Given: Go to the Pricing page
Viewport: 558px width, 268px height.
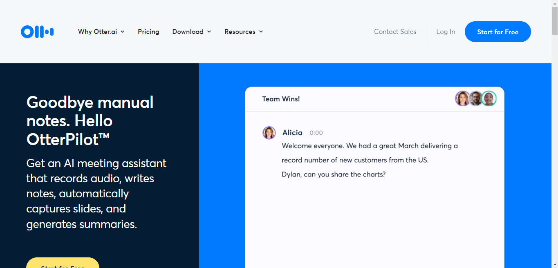Looking at the screenshot, I should [148, 32].
